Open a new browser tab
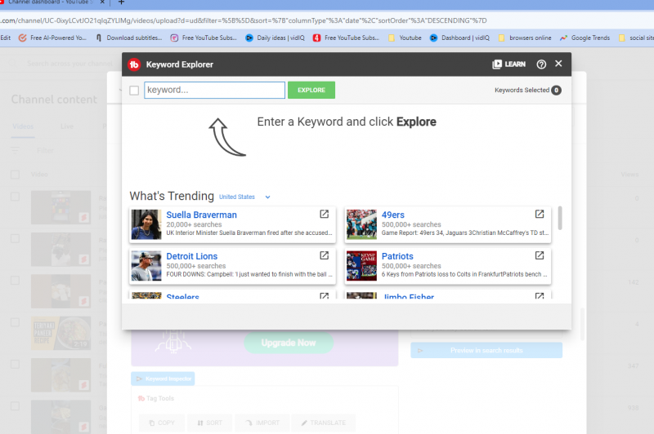Screen dimensions: 654x434 point(121,3)
